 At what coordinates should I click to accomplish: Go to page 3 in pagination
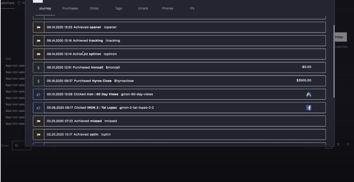click(348, 144)
